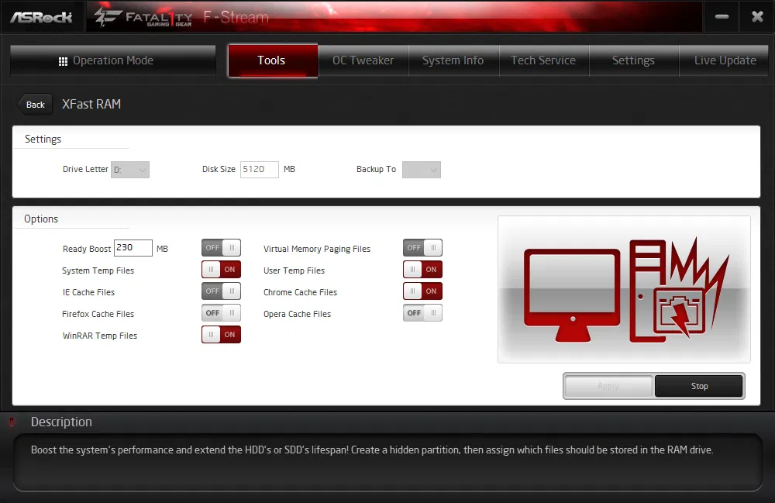Switch to the System Info tab

point(453,60)
